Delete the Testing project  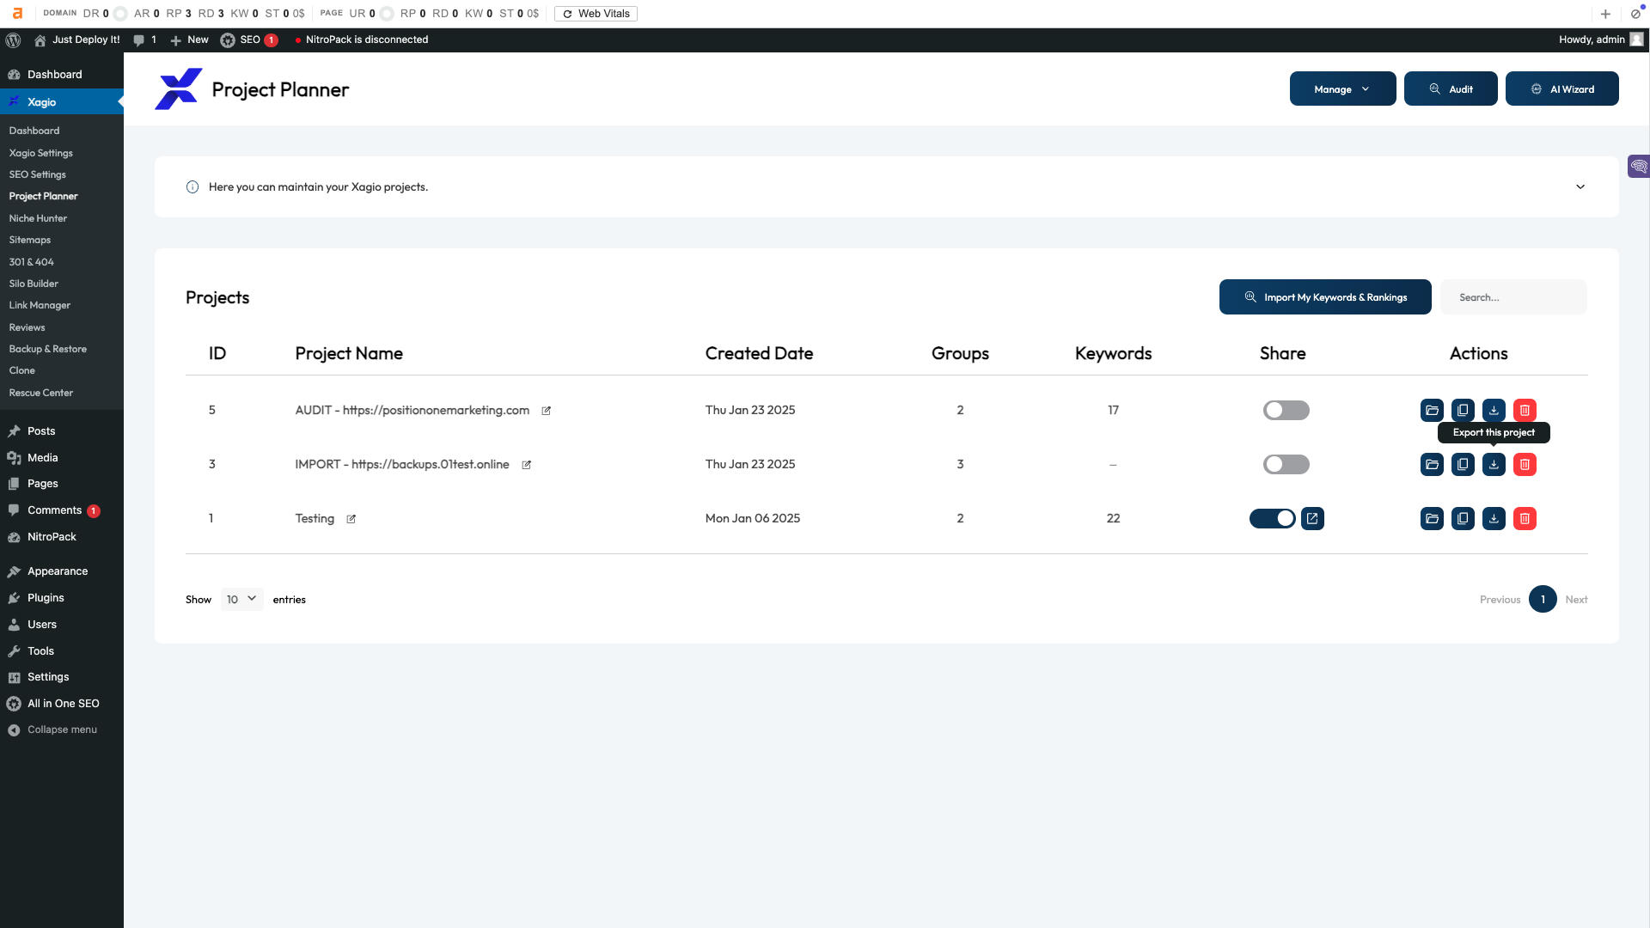pos(1525,519)
